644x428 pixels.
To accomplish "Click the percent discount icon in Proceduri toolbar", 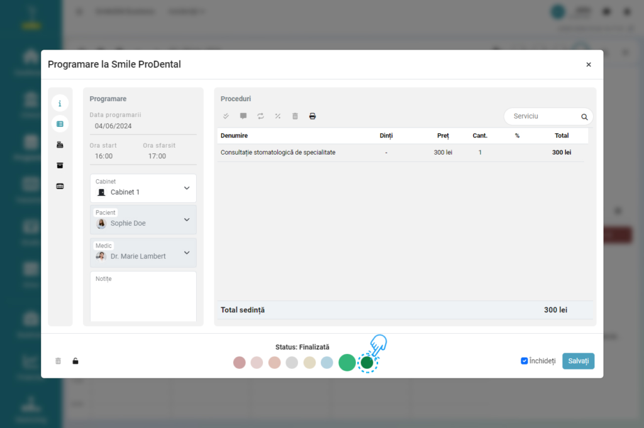I will (x=278, y=116).
